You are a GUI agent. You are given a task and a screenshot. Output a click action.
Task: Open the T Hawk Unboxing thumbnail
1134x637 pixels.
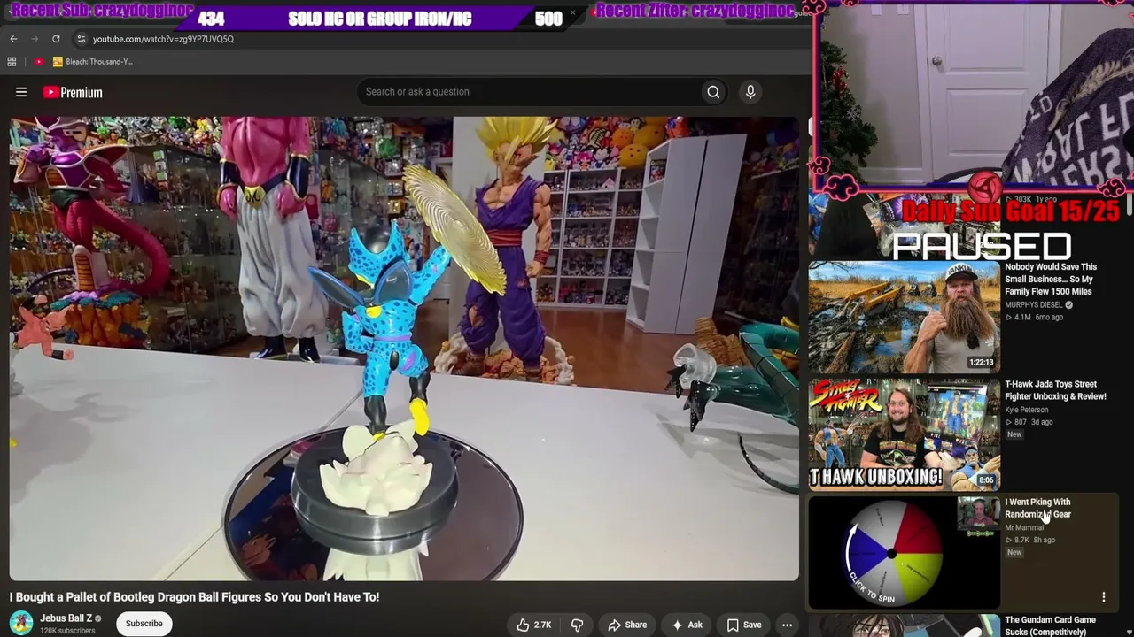(905, 434)
